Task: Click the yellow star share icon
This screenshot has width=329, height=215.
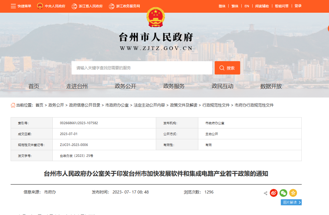Action: coord(292,193)
